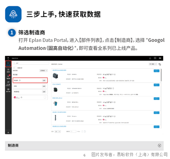Open the monitor-icon item in the sidebar

pyautogui.click(x=8, y=90)
